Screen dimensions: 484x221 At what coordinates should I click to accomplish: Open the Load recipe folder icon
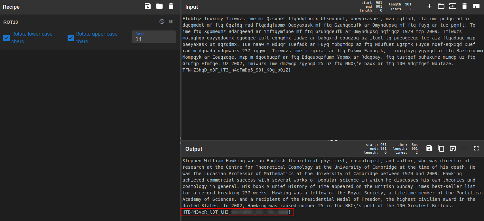coord(159,6)
